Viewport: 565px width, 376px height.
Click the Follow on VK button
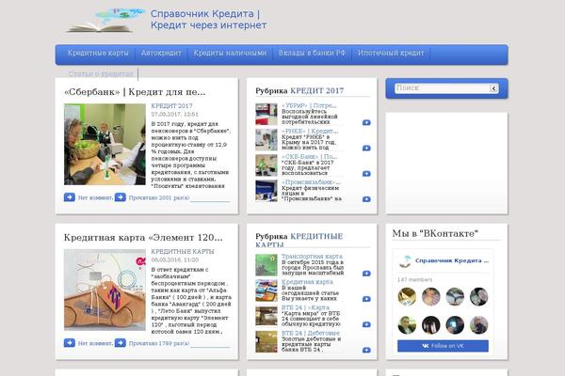click(x=443, y=346)
